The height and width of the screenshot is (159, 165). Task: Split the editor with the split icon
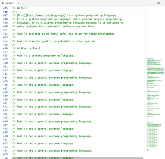click(158, 3)
